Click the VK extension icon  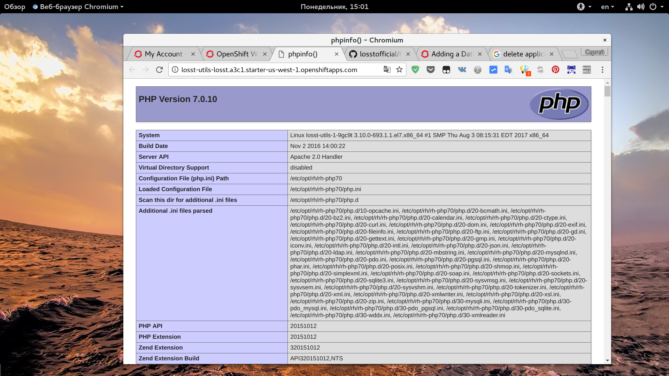click(462, 70)
